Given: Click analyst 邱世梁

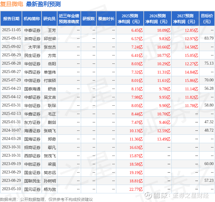Looking at the screenshot, I should click(x=50, y=39).
